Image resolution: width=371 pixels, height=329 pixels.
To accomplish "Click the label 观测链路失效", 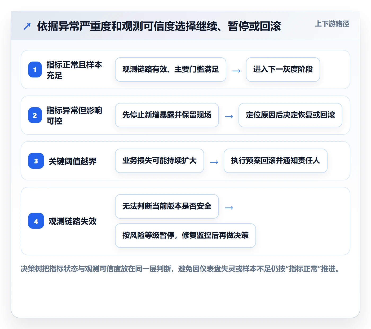I will [72, 221].
